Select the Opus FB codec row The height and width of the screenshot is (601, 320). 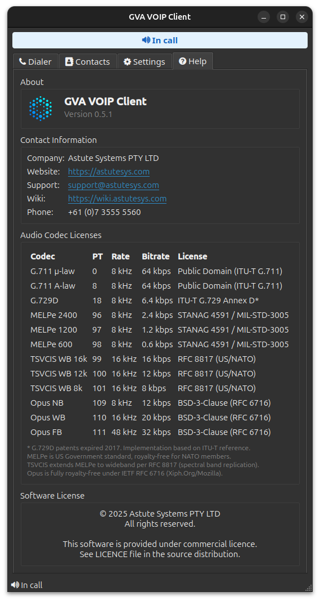pos(160,432)
